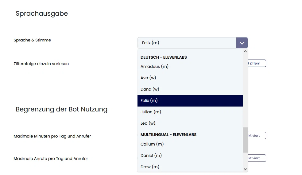Image resolution: width=302 pixels, height=175 pixels.
Task: Select highlighted Felix (m) option
Action: pos(190,101)
